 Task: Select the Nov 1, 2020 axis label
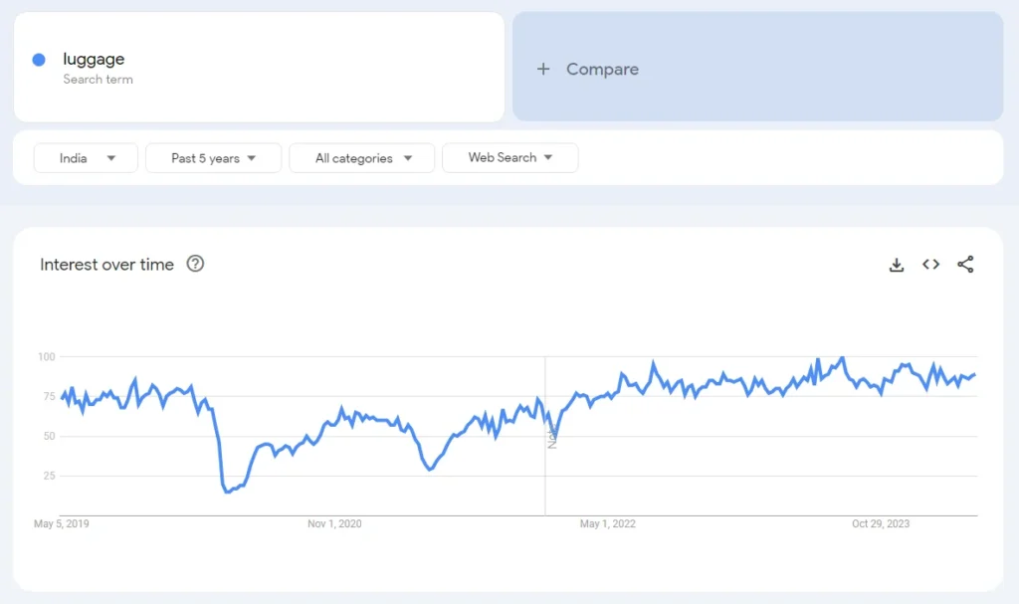[334, 523]
